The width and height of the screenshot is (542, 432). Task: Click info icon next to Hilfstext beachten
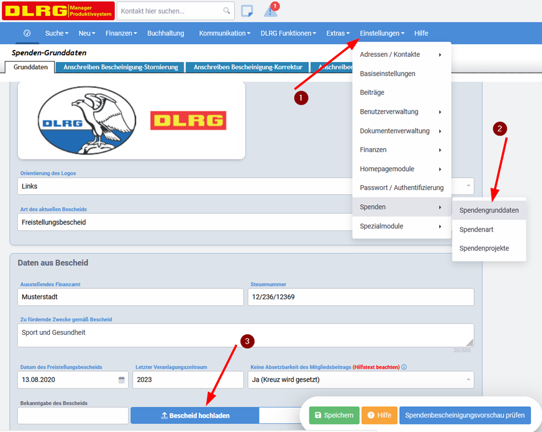pos(404,367)
